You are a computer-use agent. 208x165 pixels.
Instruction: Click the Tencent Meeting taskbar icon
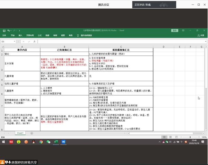pos(64,141)
